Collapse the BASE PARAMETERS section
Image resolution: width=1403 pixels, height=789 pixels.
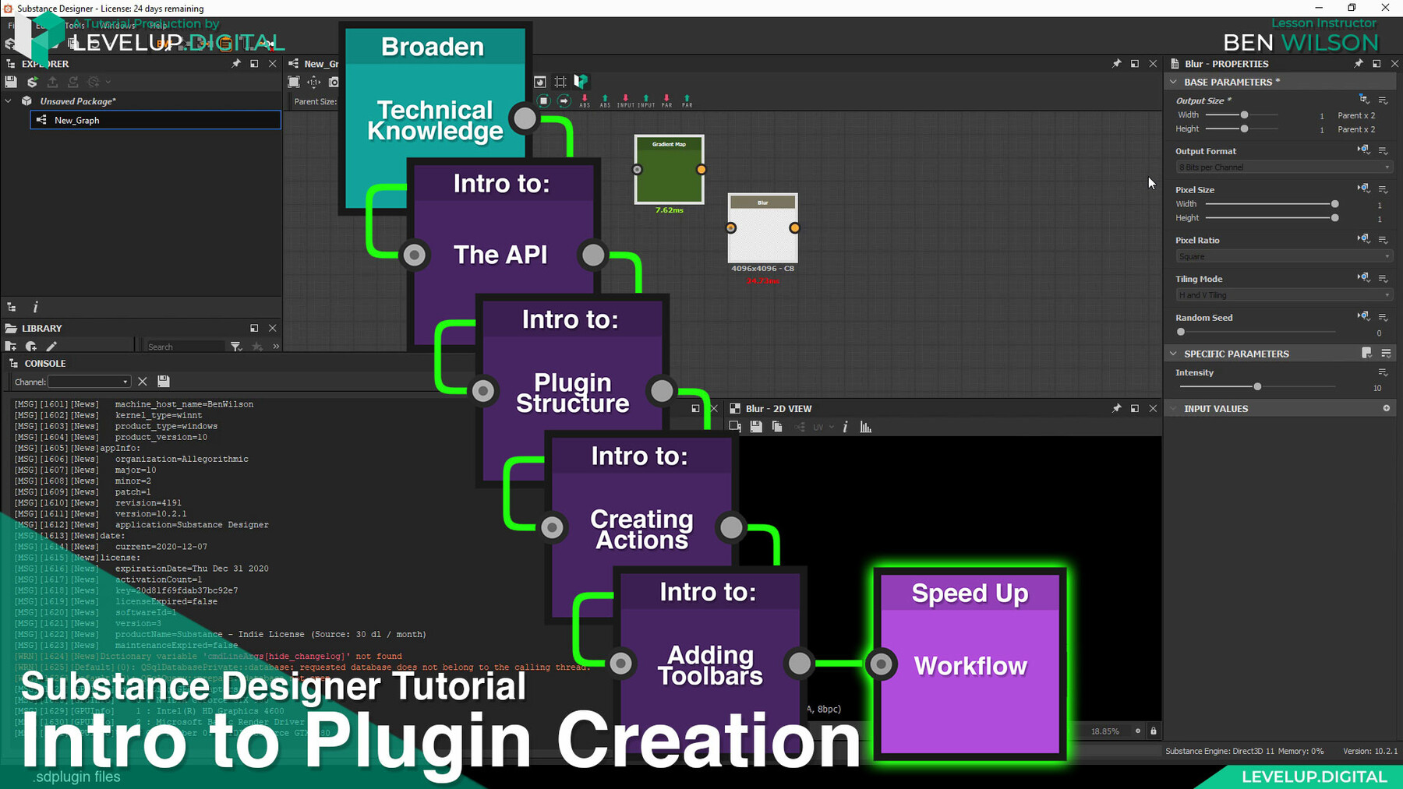tap(1175, 81)
